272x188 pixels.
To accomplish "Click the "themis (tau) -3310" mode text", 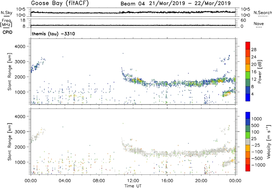I will (53, 34).
